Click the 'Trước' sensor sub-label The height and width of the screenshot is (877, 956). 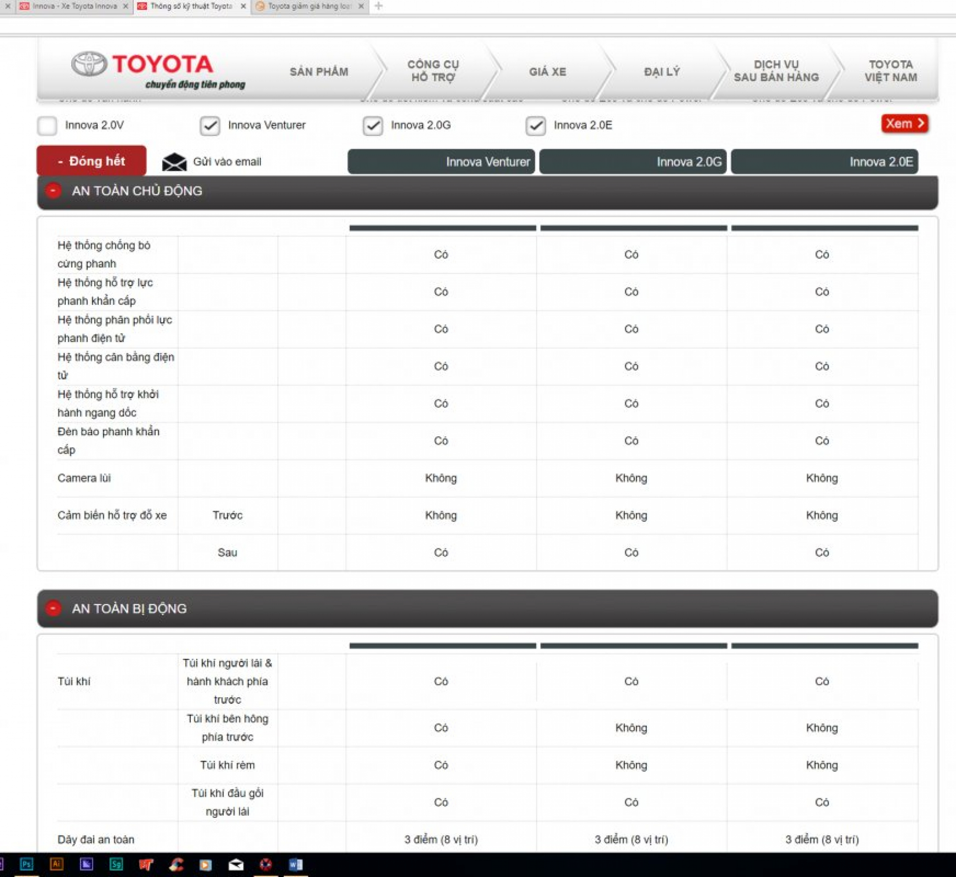pos(228,515)
